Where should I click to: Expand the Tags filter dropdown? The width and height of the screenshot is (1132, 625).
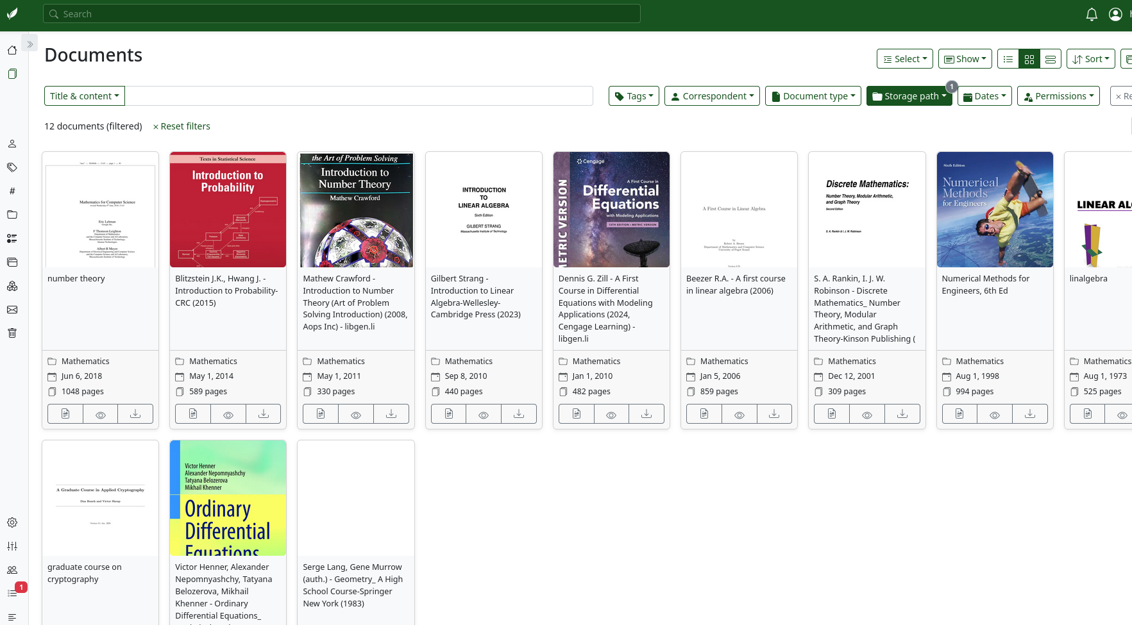[x=634, y=96]
